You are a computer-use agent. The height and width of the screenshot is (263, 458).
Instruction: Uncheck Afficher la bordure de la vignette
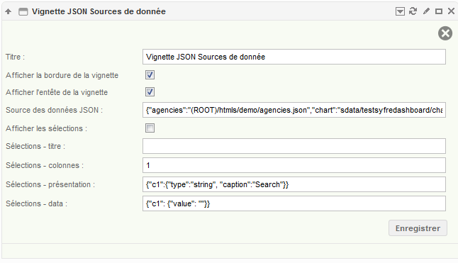[150, 75]
